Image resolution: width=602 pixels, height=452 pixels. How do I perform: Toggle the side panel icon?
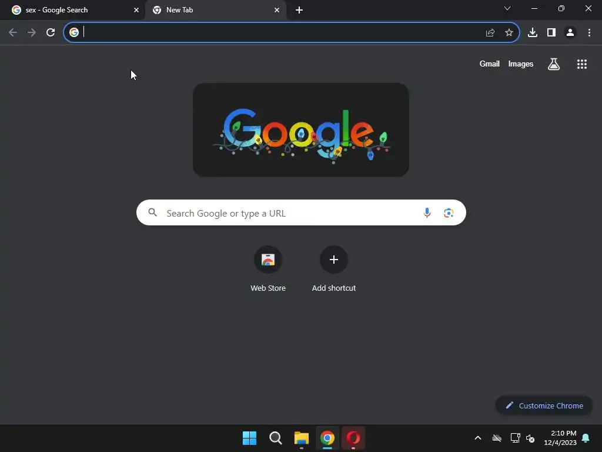551,33
